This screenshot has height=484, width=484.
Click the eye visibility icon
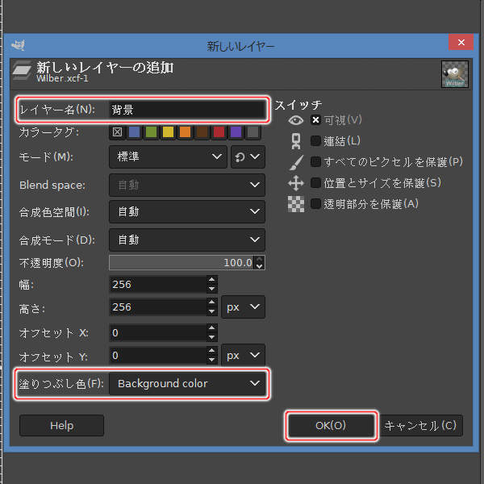tap(296, 119)
